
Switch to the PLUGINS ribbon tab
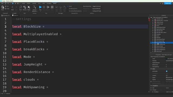click(49, 4)
